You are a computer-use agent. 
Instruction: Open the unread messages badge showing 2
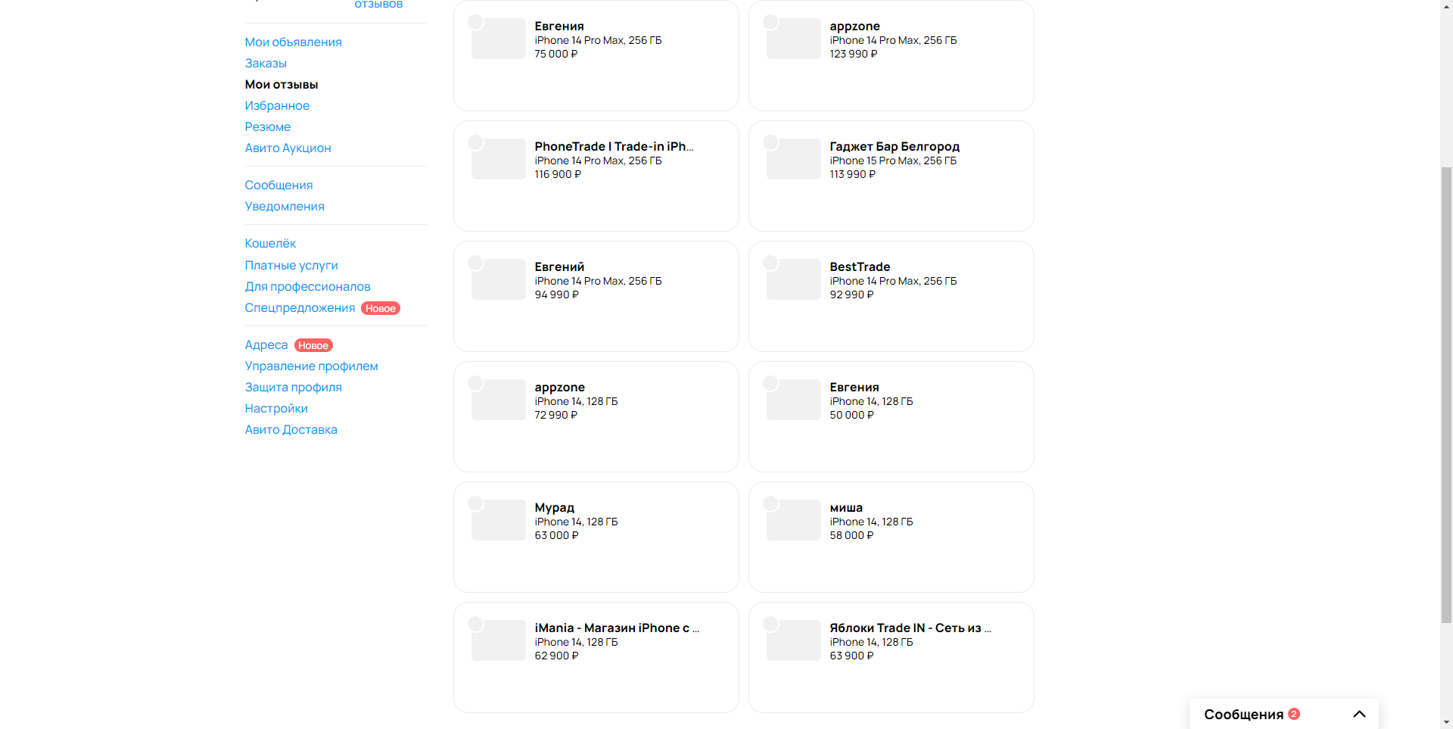[x=1294, y=714]
